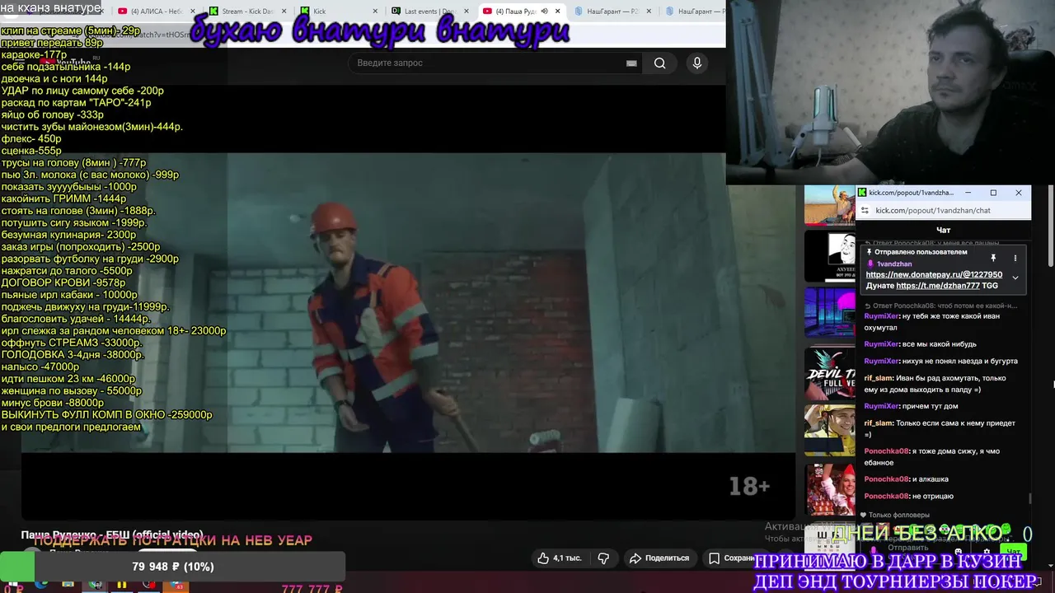Close the Last events tab

coord(467,12)
